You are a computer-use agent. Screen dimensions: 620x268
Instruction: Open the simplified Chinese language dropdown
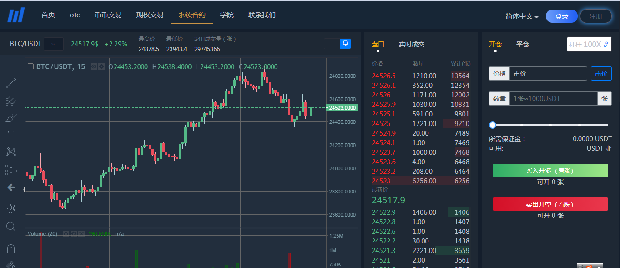pyautogui.click(x=522, y=15)
